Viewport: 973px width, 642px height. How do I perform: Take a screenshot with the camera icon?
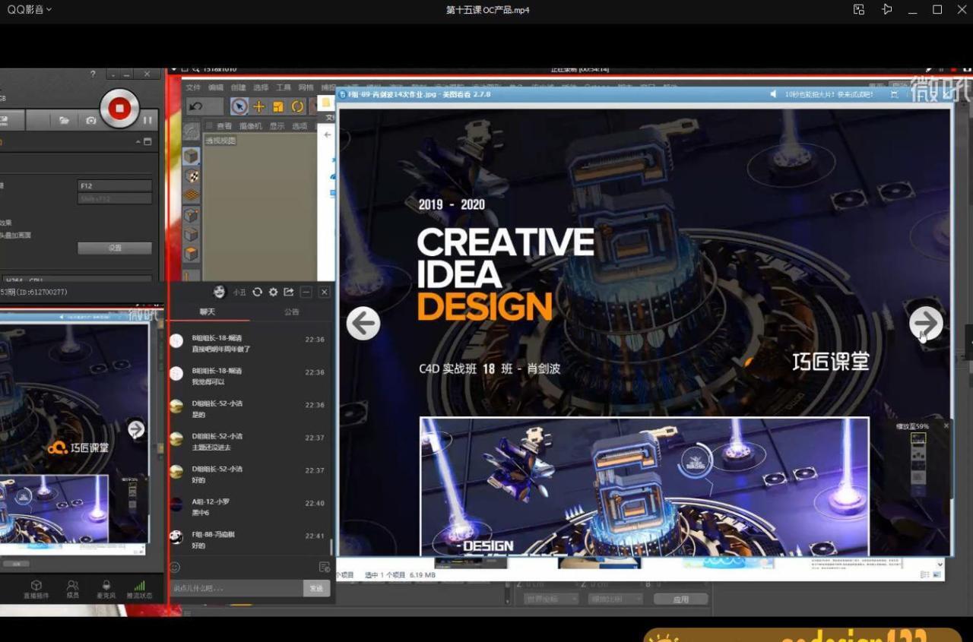91,120
